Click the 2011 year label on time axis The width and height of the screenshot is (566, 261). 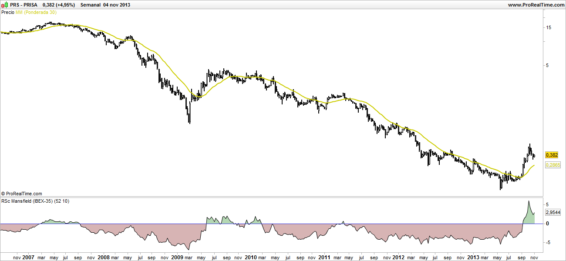coord(324,257)
